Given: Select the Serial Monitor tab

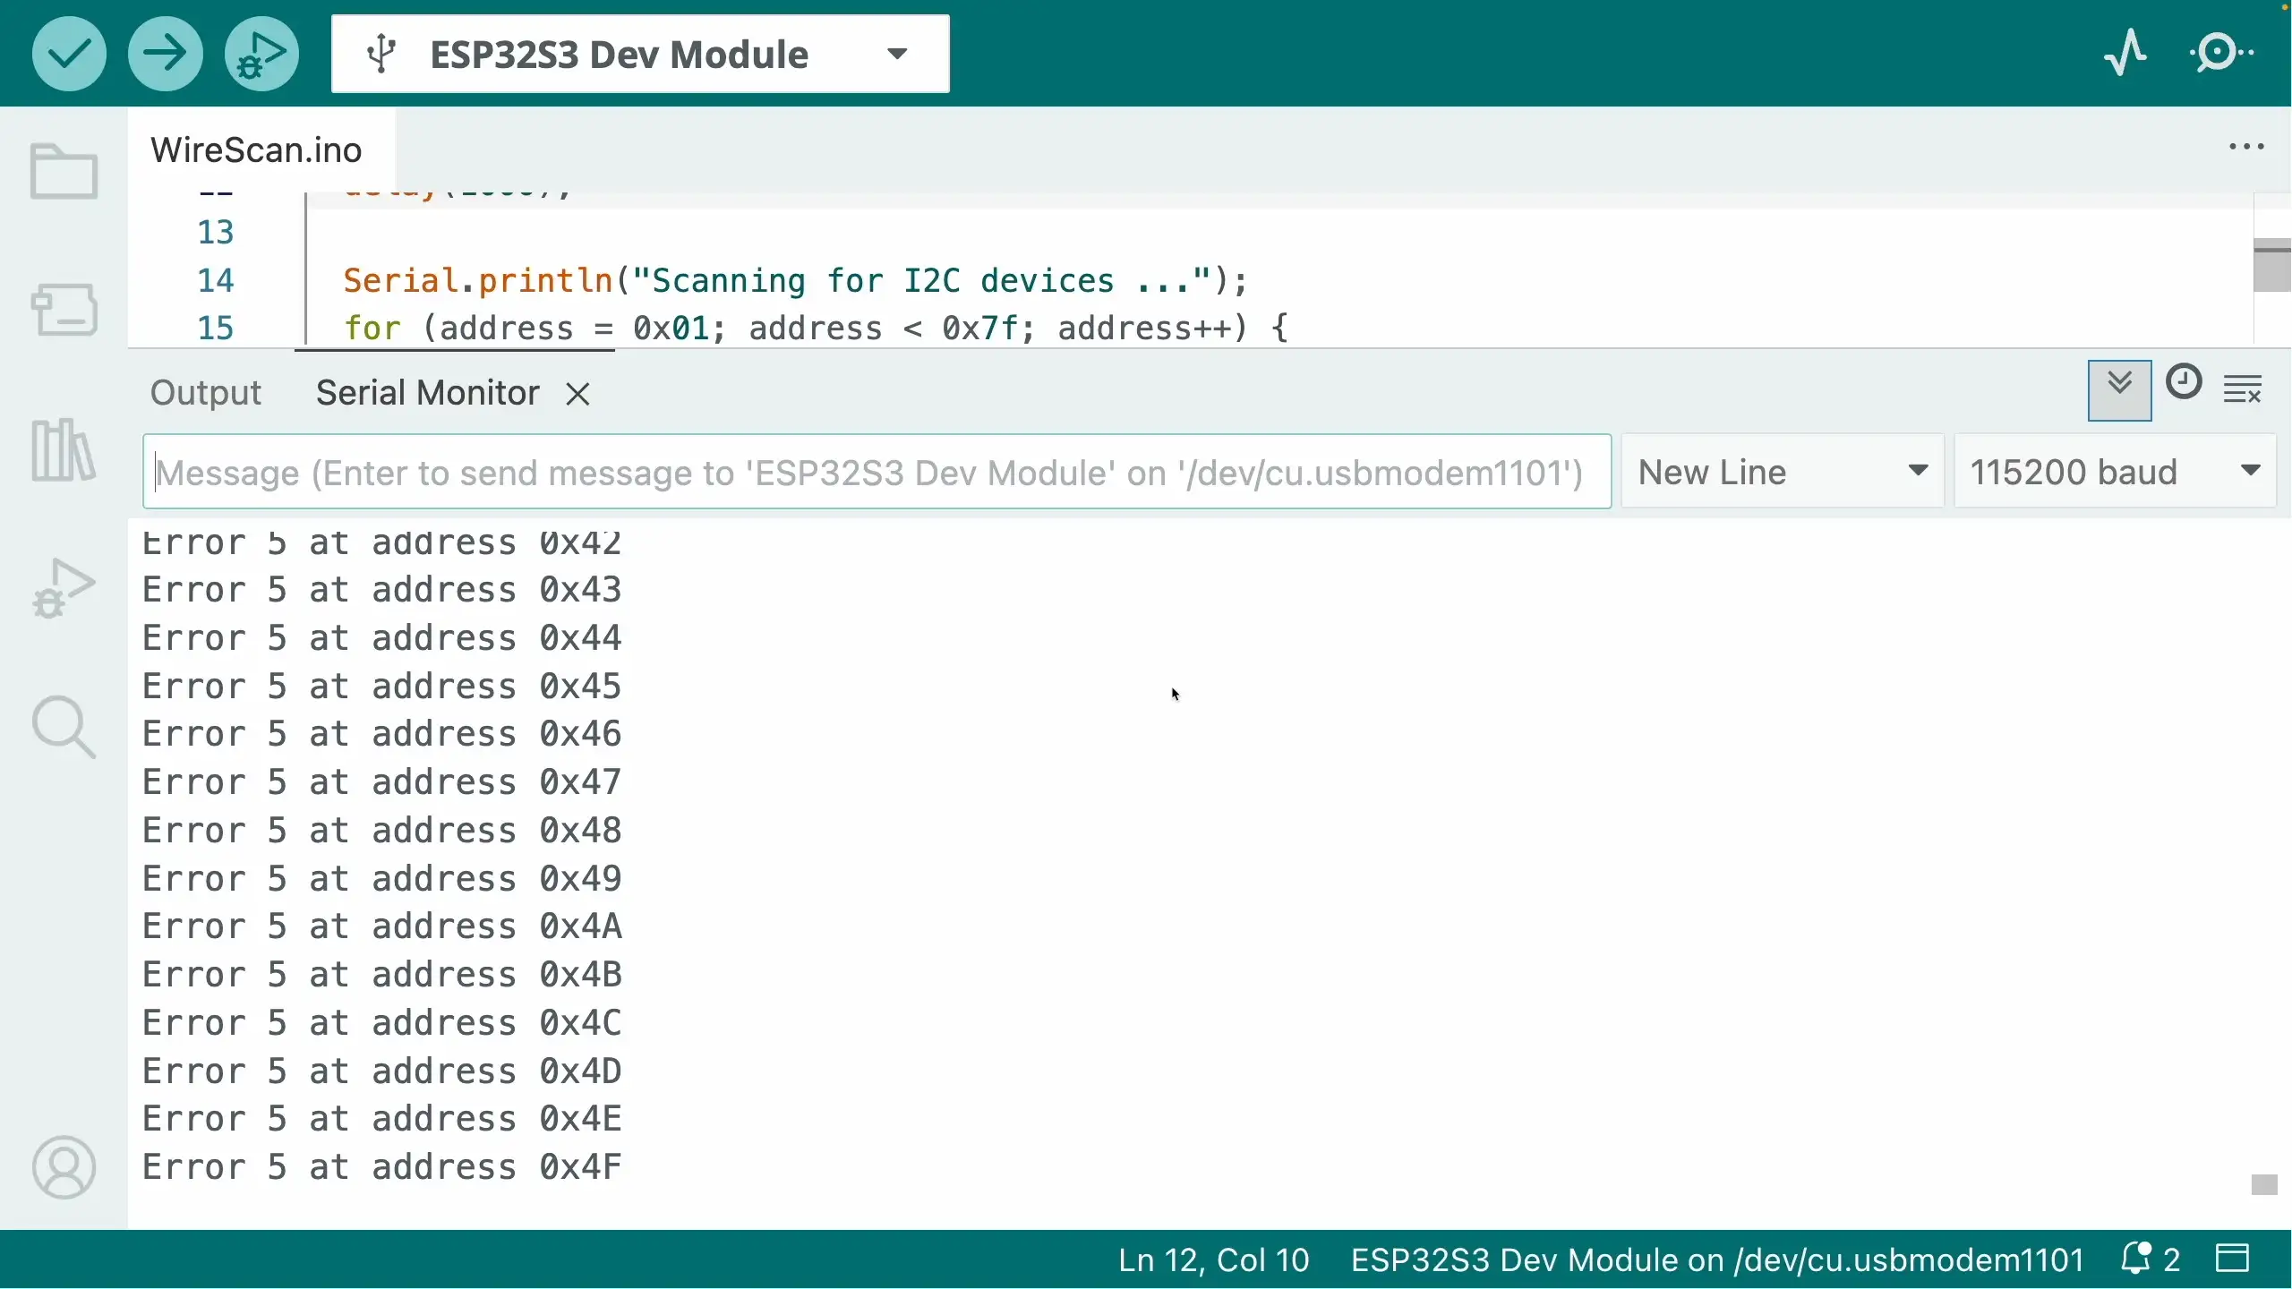Looking at the screenshot, I should 426,392.
